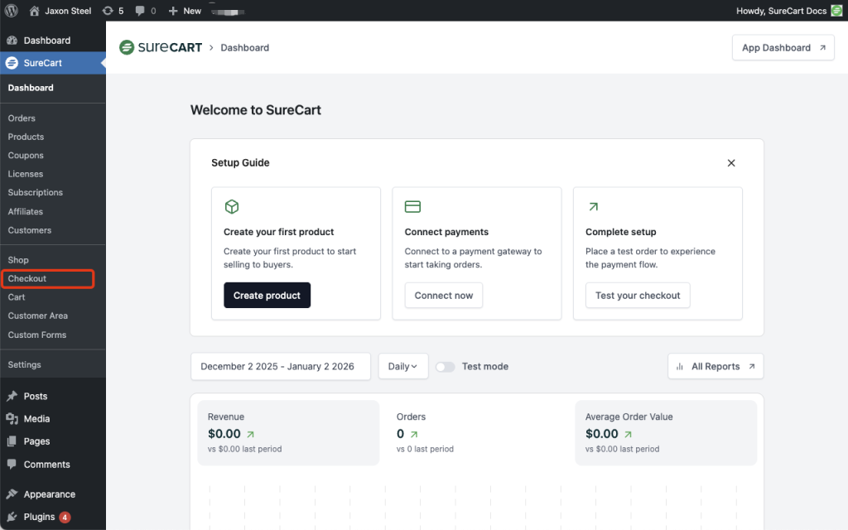The image size is (848, 530).
Task: Expand the New menu in the admin bar
Action: coord(185,10)
